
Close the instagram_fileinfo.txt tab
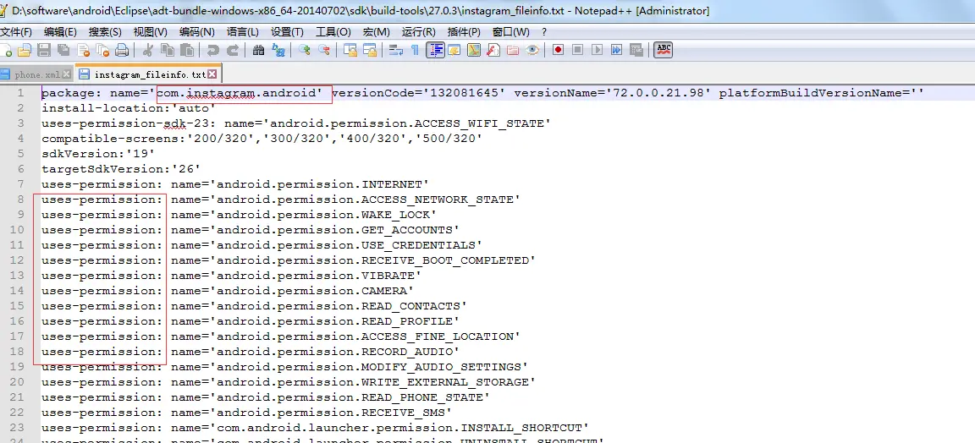[212, 74]
